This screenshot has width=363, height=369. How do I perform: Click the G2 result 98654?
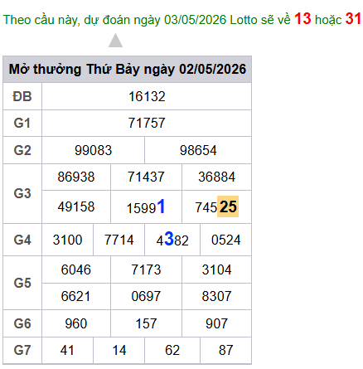pos(198,150)
